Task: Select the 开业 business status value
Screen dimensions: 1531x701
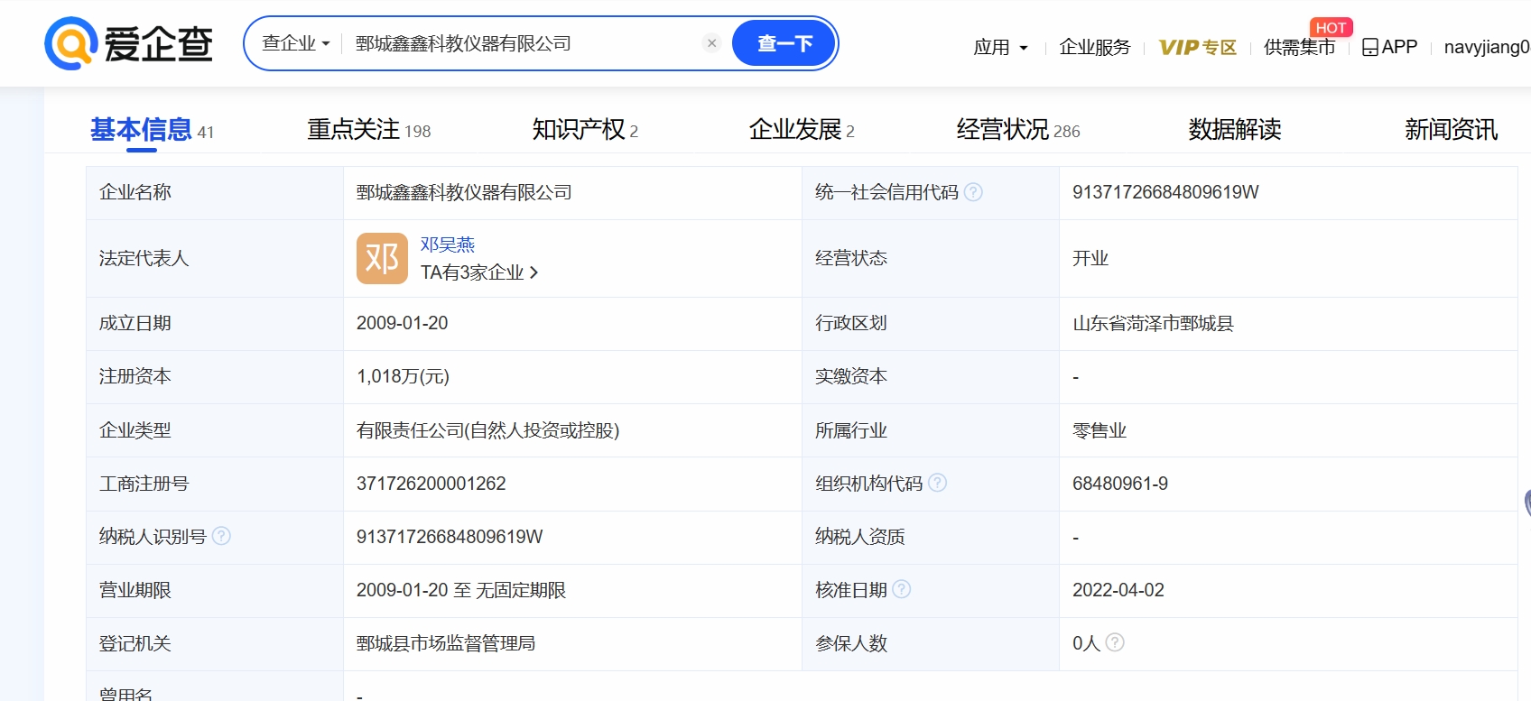Action: click(1090, 258)
